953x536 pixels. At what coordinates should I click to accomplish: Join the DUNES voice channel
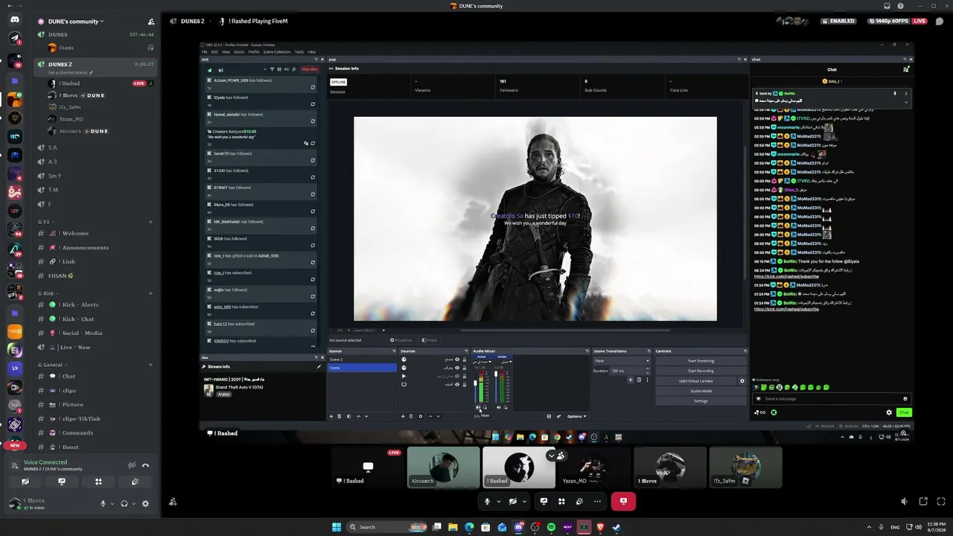(x=96, y=34)
